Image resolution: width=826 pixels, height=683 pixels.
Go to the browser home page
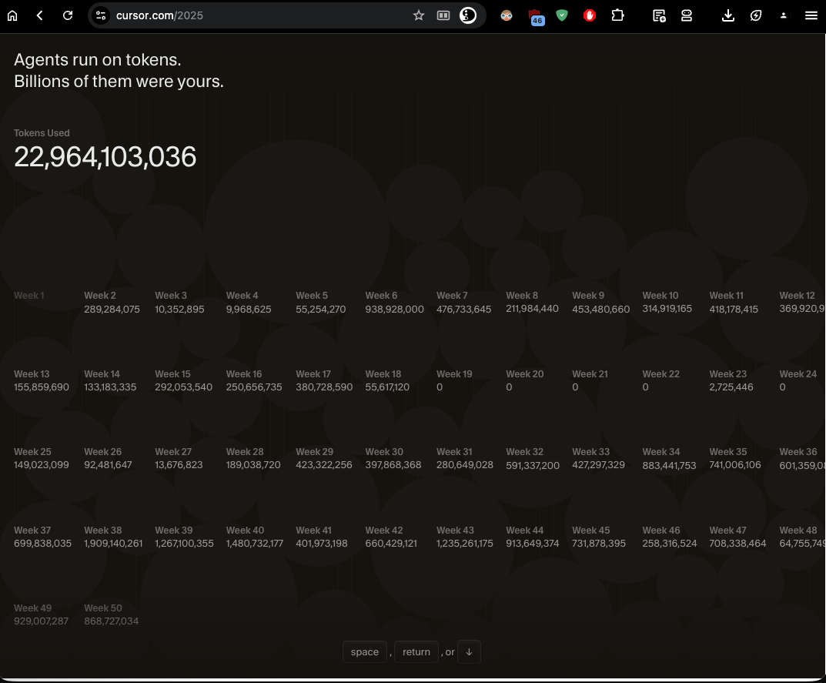tap(12, 15)
